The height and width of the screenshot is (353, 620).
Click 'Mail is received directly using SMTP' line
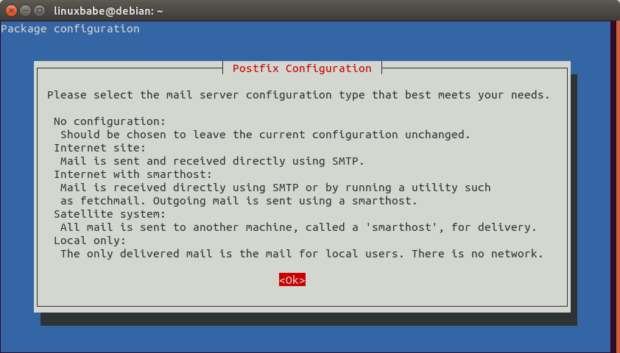[x=275, y=188]
